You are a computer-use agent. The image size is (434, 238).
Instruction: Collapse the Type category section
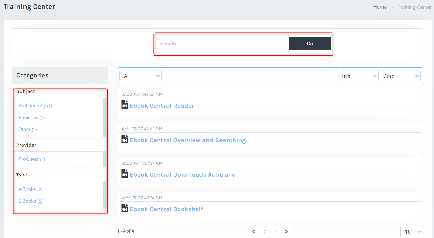pyautogui.click(x=102, y=175)
